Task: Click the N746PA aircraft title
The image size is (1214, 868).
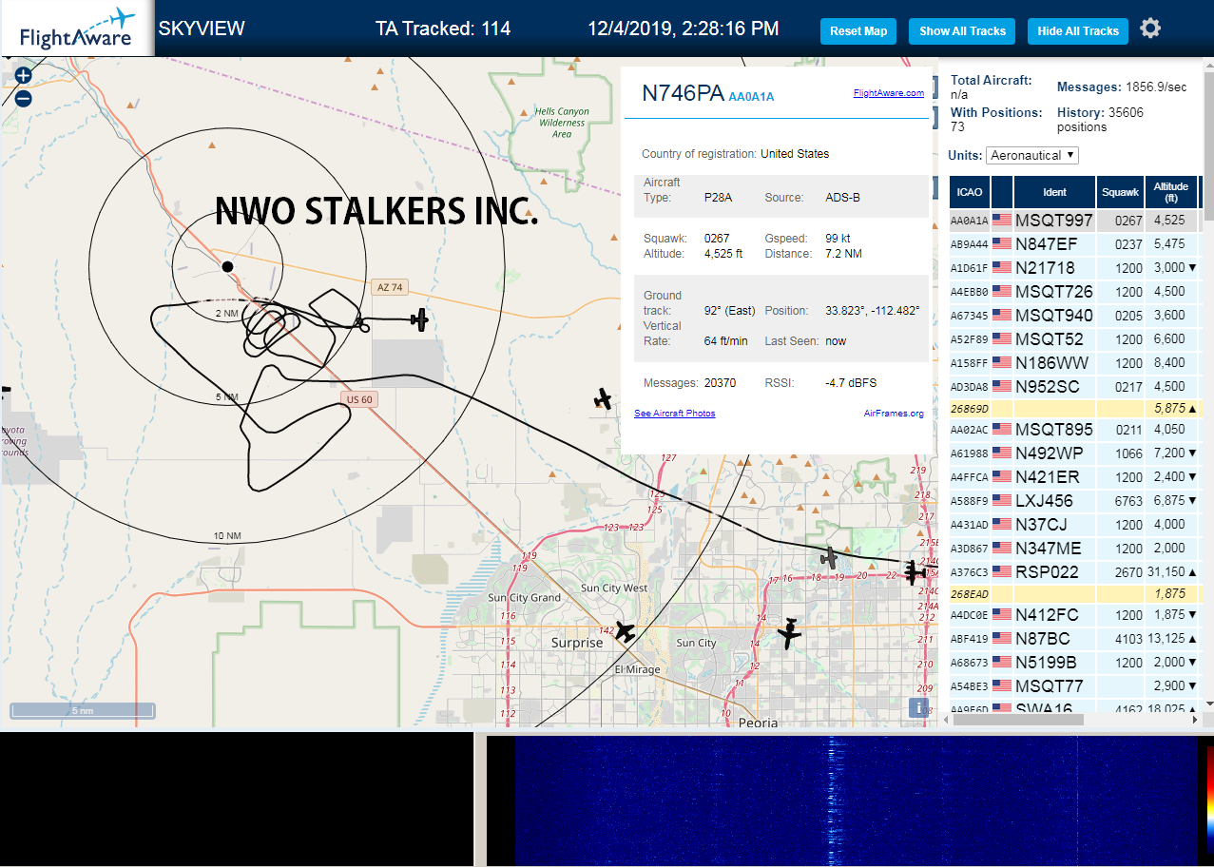Action: click(x=683, y=93)
